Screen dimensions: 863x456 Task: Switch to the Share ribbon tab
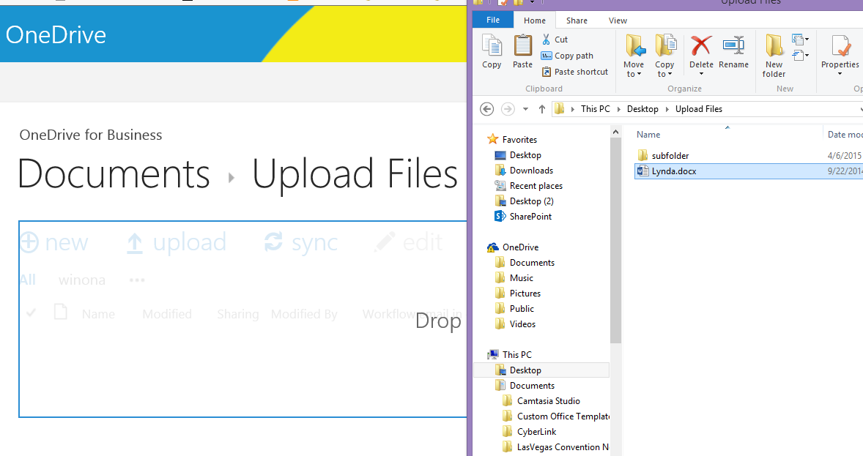click(x=577, y=20)
